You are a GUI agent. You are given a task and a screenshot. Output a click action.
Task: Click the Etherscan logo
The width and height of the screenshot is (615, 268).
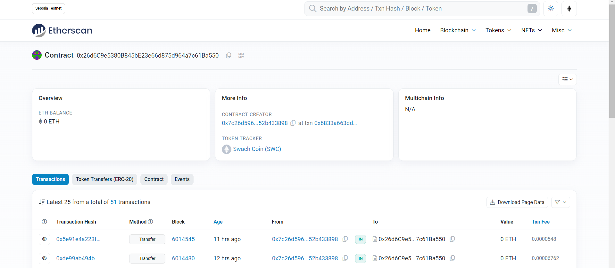tap(62, 30)
